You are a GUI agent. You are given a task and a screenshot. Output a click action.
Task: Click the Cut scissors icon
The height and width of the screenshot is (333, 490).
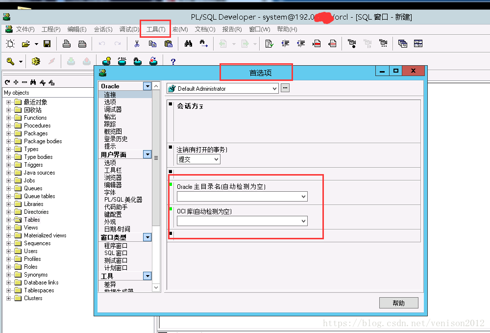(137, 44)
